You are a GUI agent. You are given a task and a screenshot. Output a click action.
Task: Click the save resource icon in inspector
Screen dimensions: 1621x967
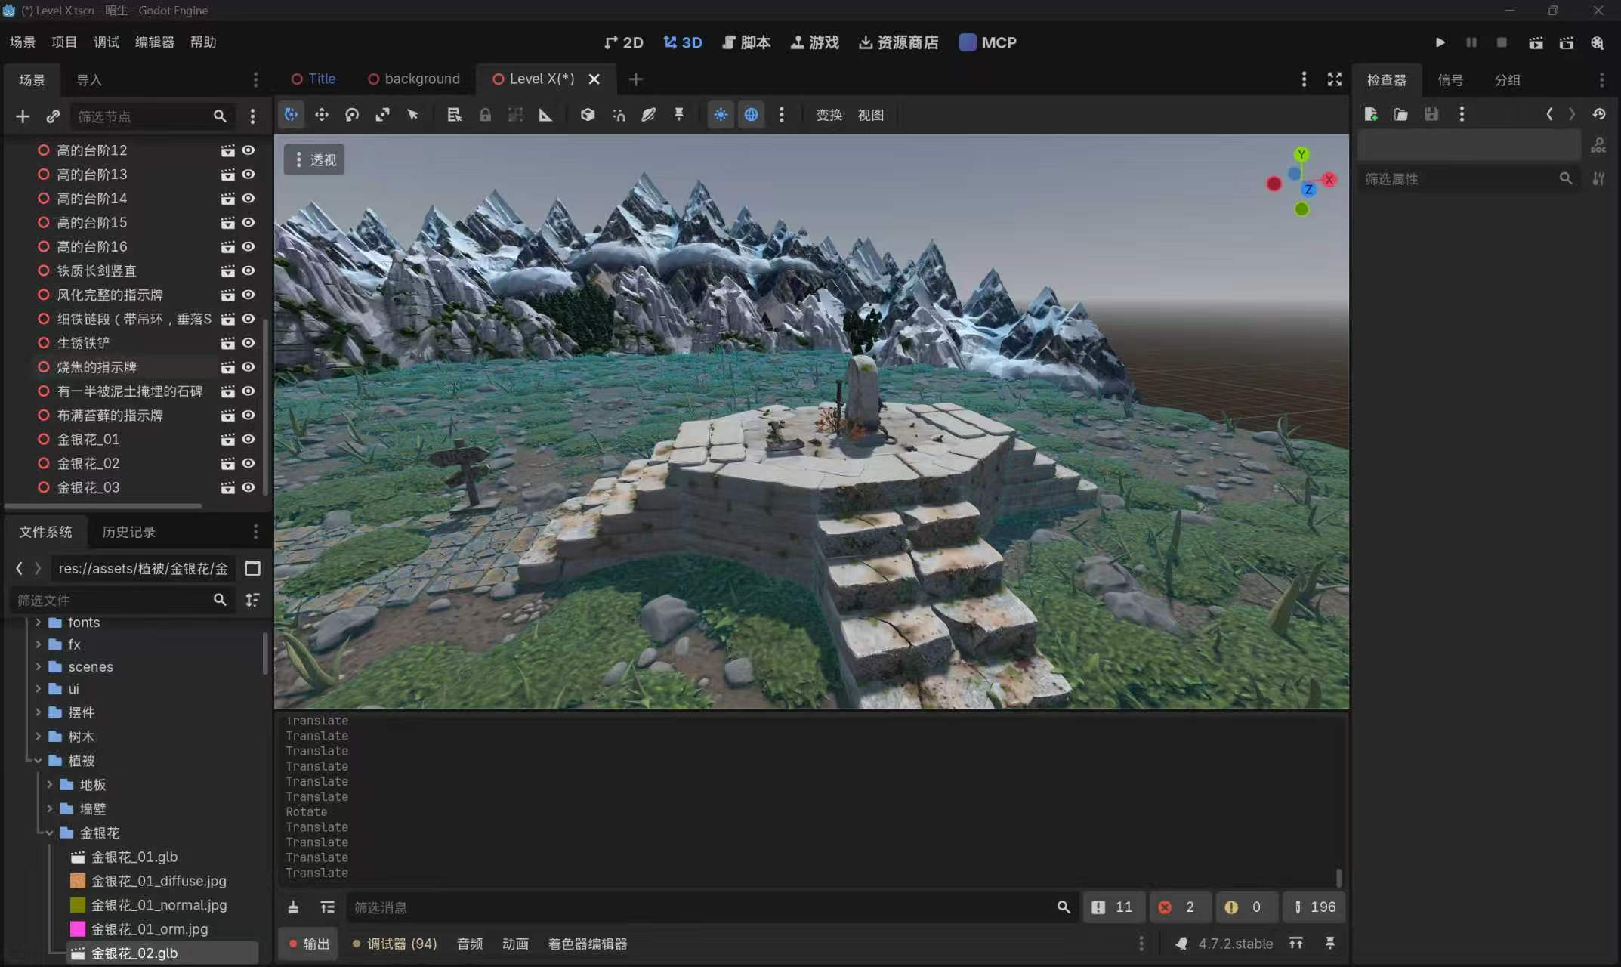[1431, 114]
